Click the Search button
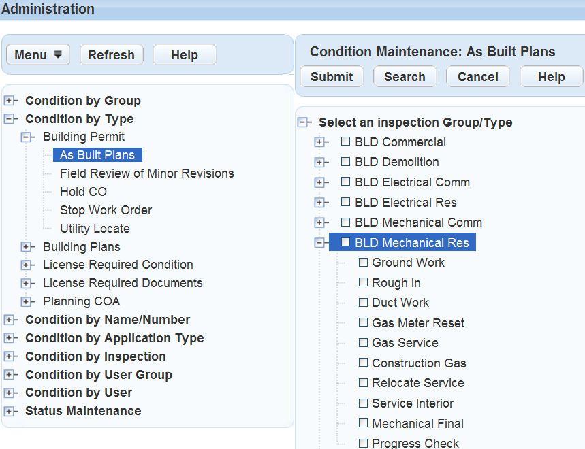This screenshot has width=585, height=449. pos(405,77)
